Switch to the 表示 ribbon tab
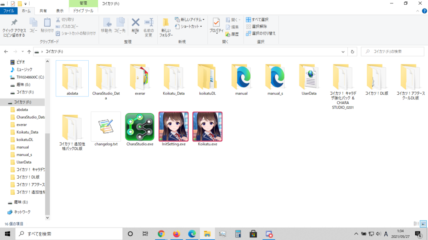Image resolution: width=428 pixels, height=240 pixels. [x=60, y=11]
